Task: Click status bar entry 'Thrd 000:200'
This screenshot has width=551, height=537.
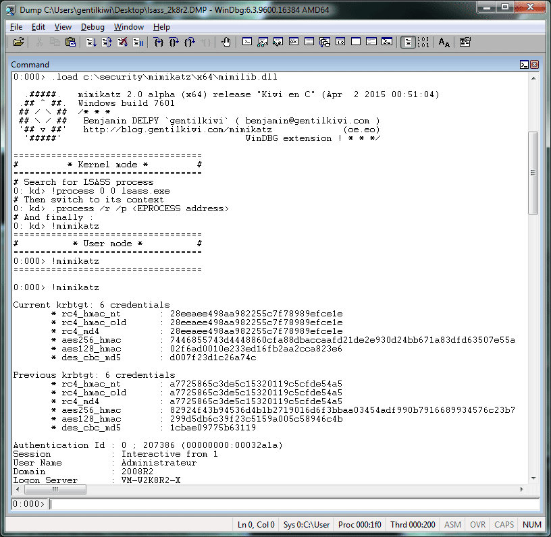Action: (413, 525)
